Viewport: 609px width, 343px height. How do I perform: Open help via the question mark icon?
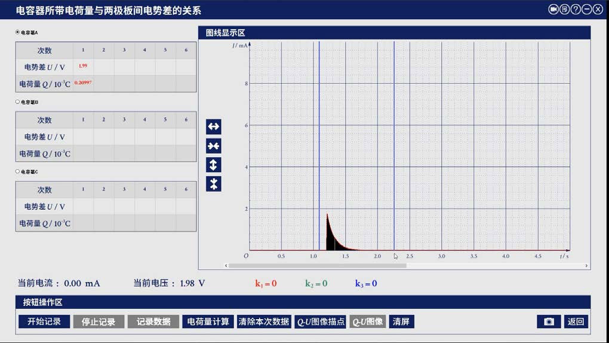click(576, 10)
